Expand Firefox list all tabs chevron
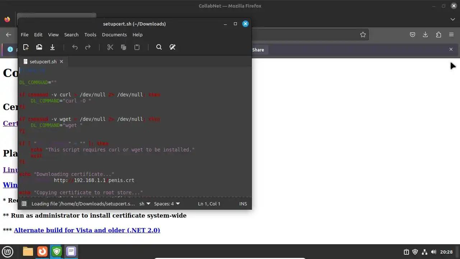 point(453,19)
